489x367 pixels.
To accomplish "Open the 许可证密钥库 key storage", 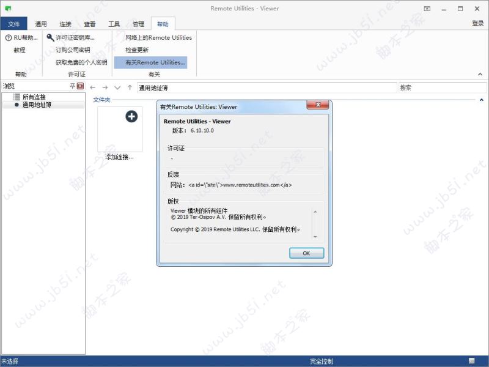I will 70,38.
